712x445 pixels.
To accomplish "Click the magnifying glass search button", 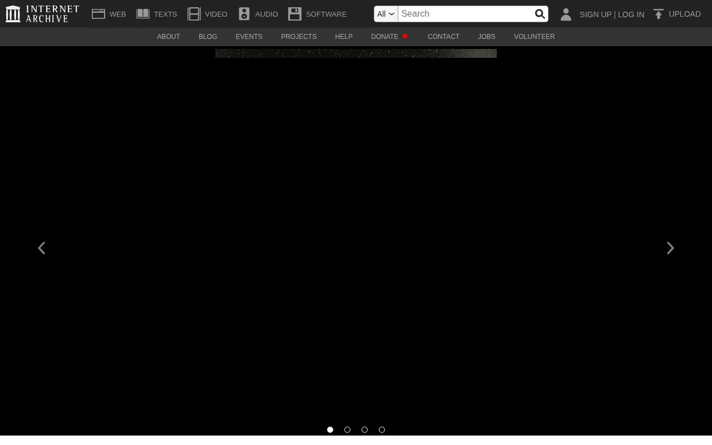I will 540,14.
